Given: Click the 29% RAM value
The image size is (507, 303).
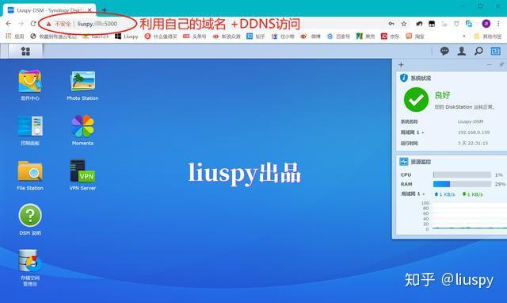Looking at the screenshot, I should pos(500,184).
